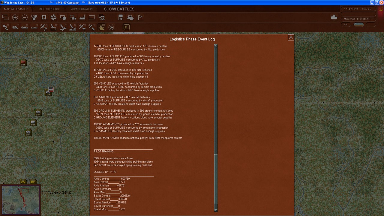Select the F4 ship mode icon
This screenshot has width=384, height=216.
click(x=34, y=27)
